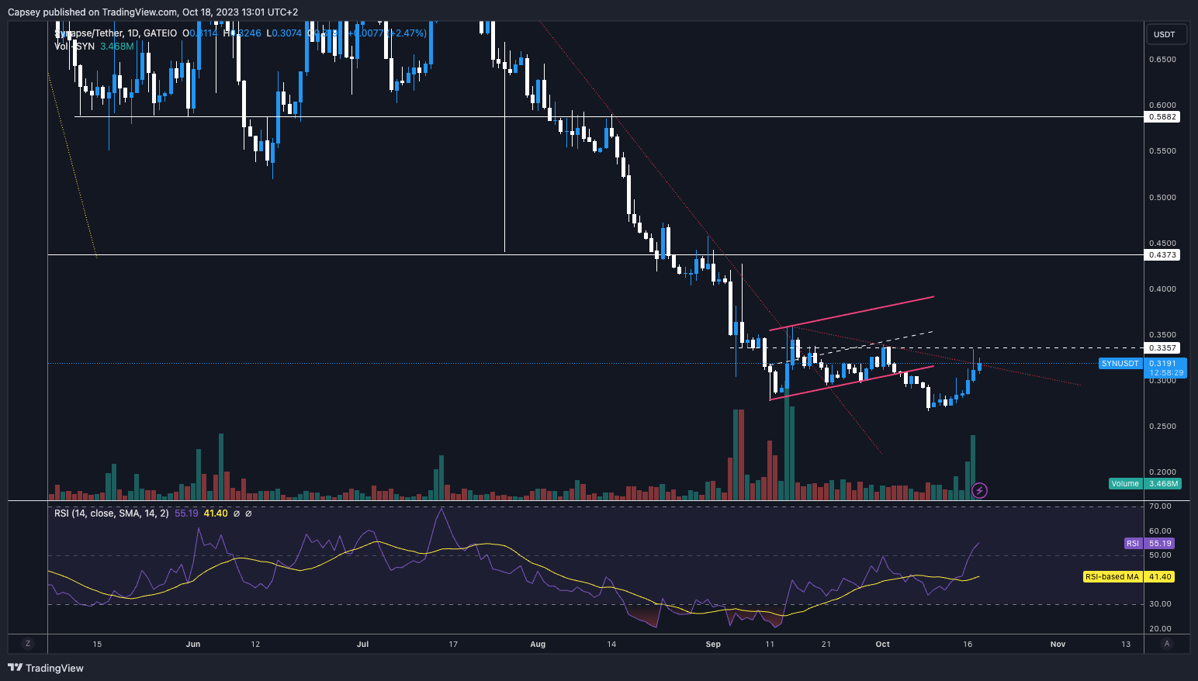This screenshot has width=1198, height=681.
Task: Select the Nov label on time axis
Action: [1056, 644]
